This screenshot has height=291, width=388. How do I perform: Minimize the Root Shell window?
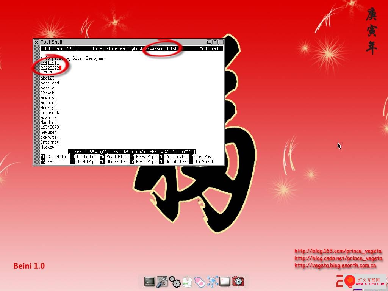click(x=209, y=42)
